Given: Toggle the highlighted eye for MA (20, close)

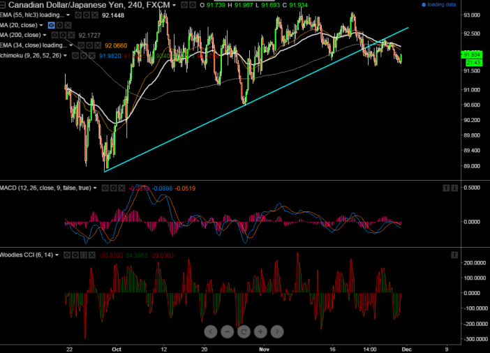Looking at the screenshot, I should click(51, 25).
